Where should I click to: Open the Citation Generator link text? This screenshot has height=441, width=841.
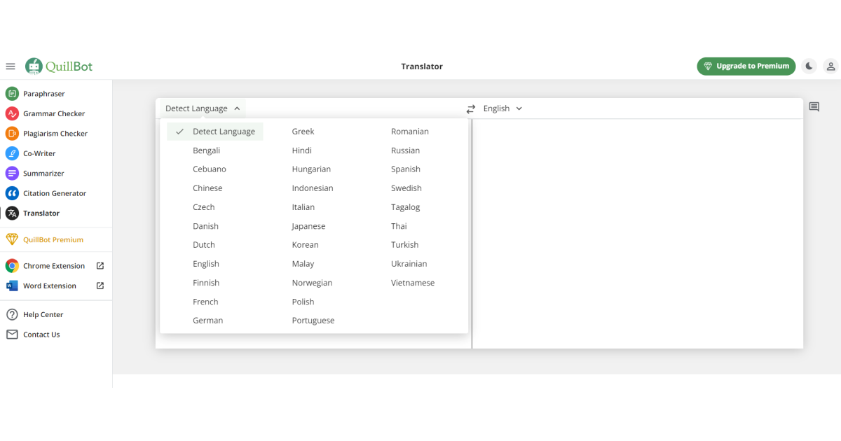coord(55,193)
